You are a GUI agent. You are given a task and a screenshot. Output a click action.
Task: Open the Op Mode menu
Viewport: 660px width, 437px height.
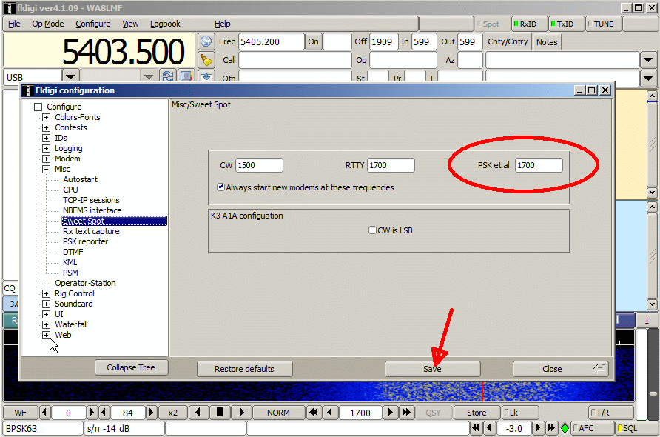coord(48,24)
